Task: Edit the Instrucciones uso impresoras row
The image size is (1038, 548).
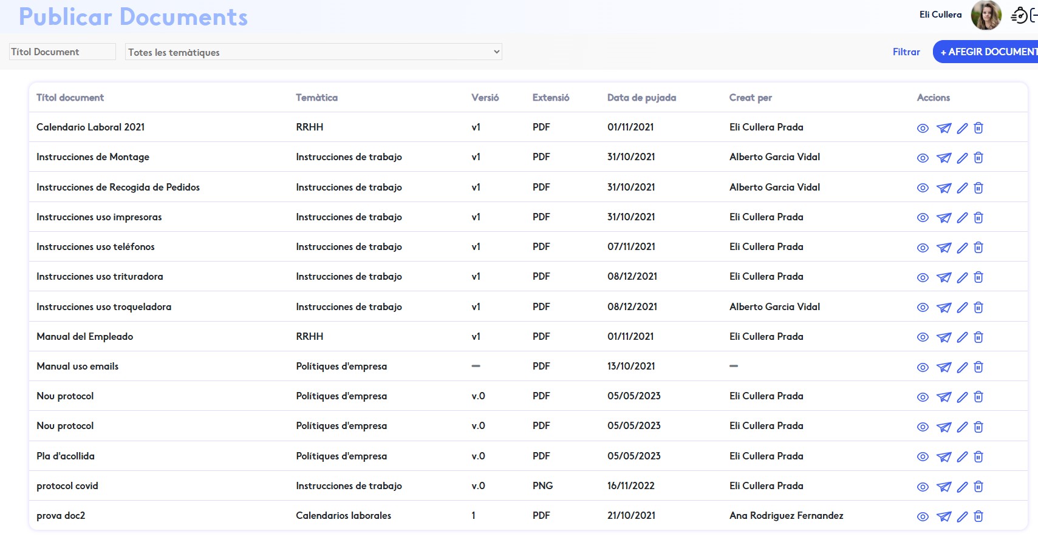Action: (962, 218)
